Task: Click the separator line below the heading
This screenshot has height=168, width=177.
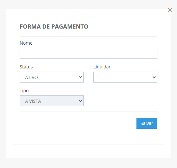Action: click(x=88, y=37)
